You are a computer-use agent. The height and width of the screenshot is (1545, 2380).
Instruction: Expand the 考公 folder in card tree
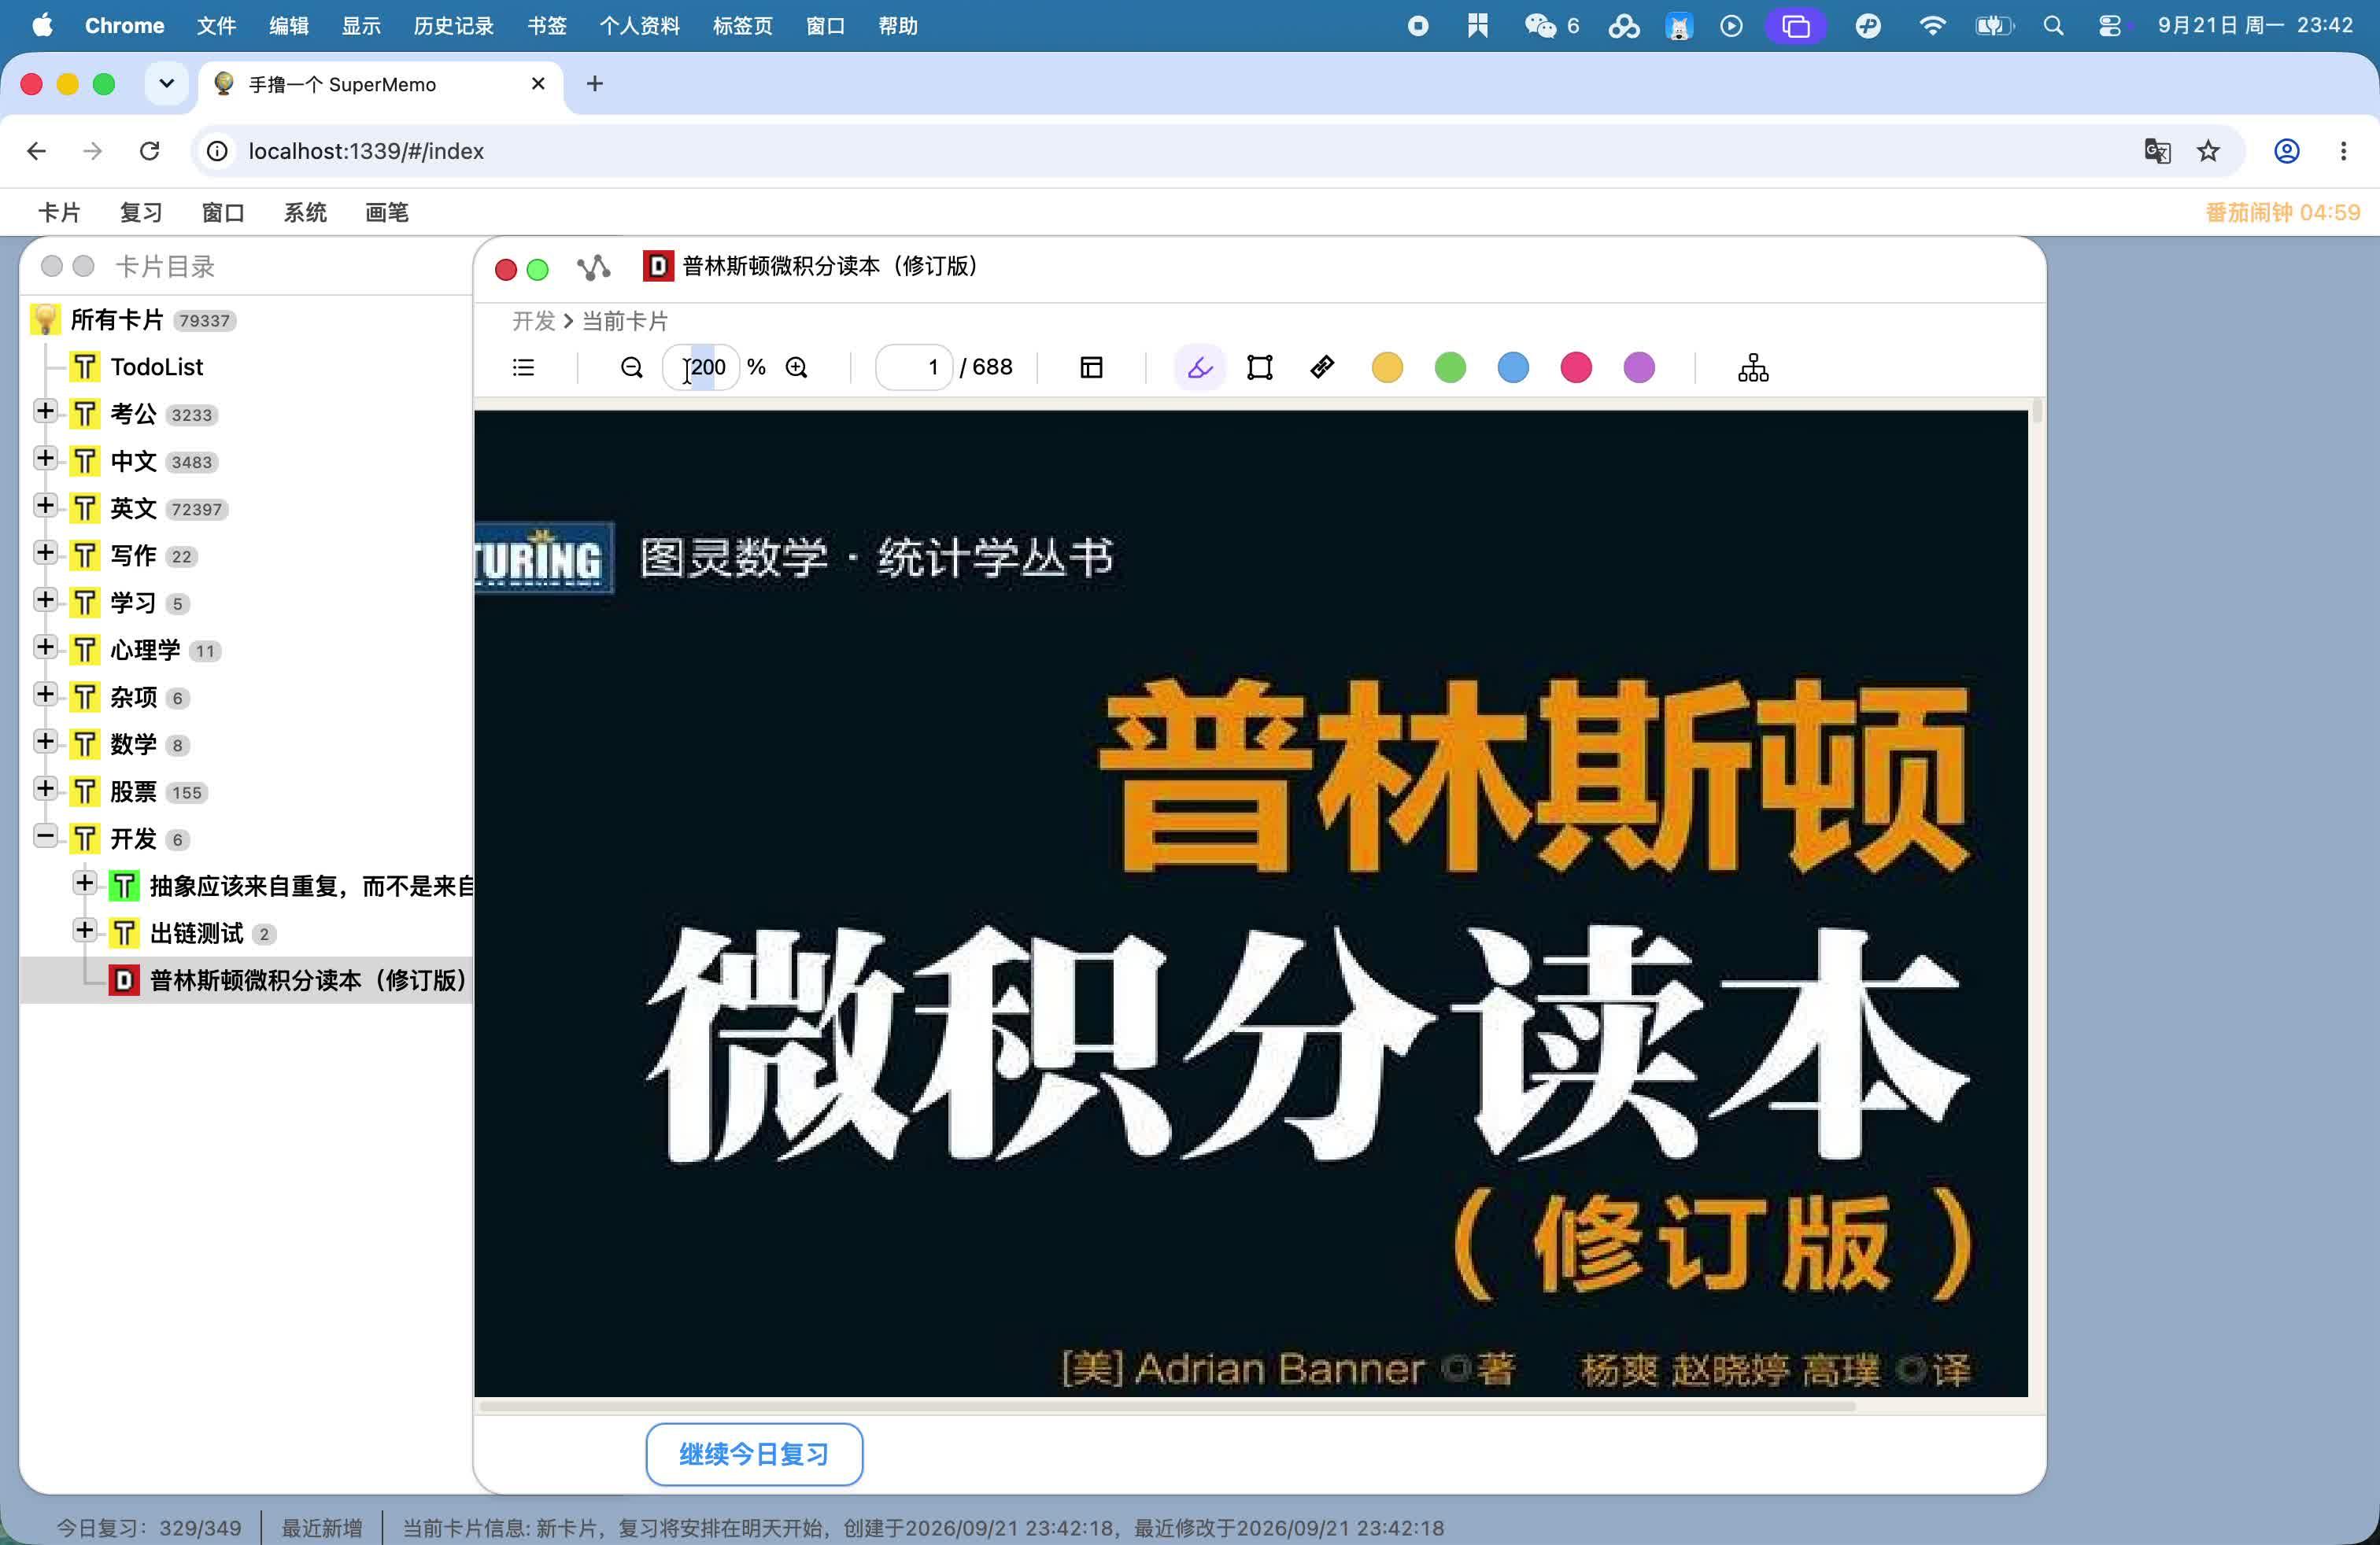pyautogui.click(x=44, y=411)
